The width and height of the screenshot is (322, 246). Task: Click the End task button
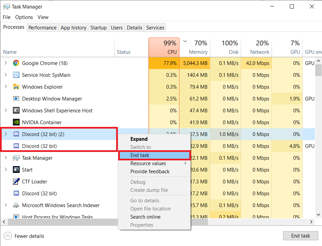tap(300, 236)
